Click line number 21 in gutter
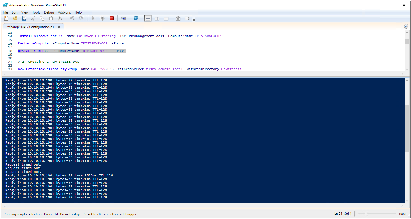This screenshot has height=219, width=411. click(x=10, y=62)
